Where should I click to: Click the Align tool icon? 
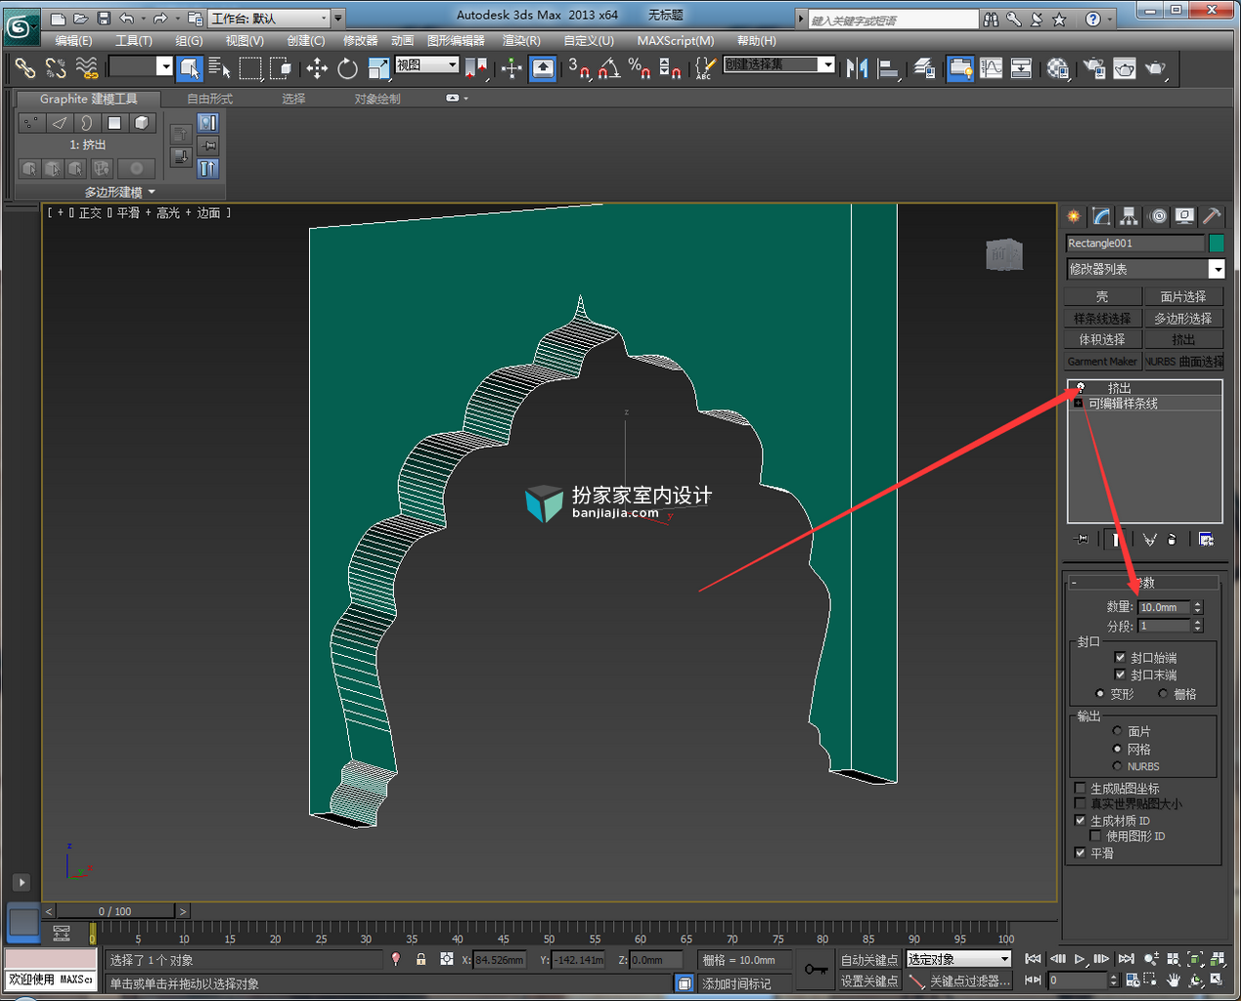pos(888,67)
